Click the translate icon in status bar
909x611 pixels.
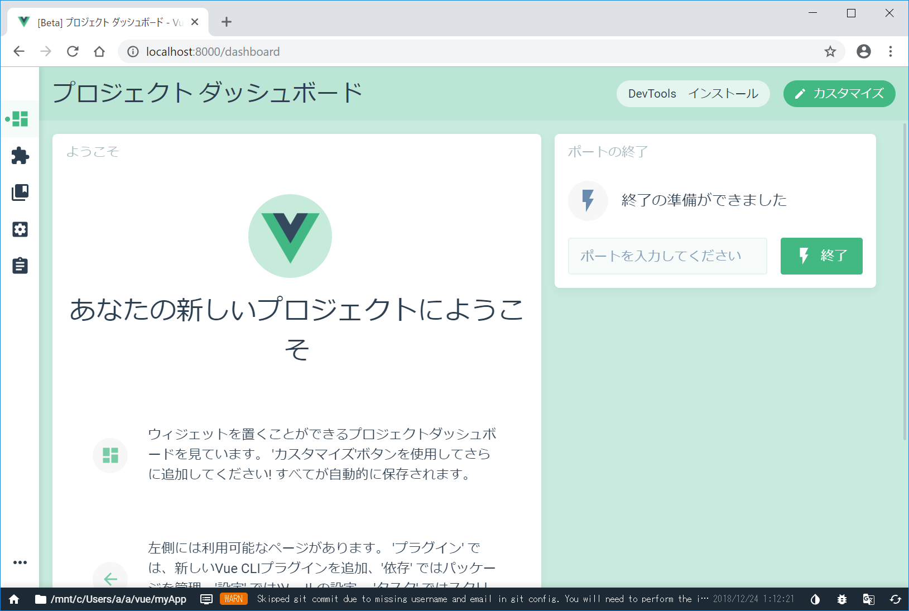pyautogui.click(x=869, y=599)
